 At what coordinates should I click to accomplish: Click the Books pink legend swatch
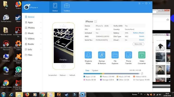pos(84,80)
